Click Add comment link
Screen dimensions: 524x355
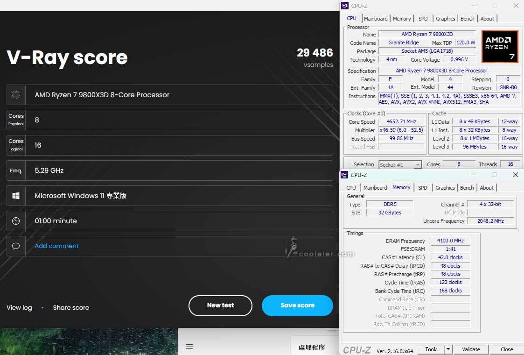(x=57, y=246)
